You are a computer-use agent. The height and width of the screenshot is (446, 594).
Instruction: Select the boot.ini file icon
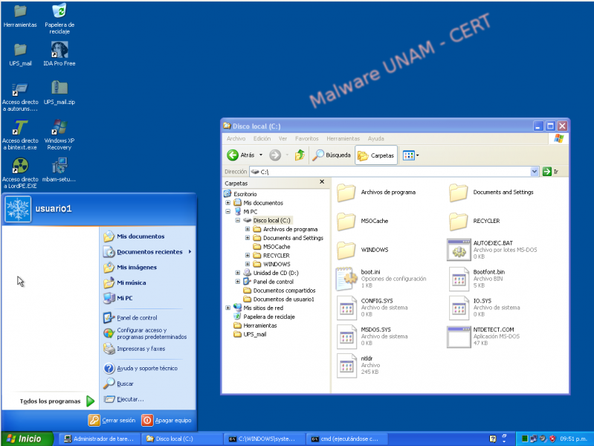coord(346,279)
